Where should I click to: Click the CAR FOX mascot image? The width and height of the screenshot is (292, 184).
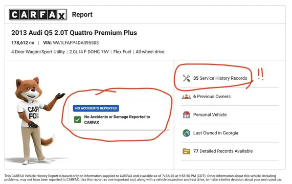click(x=35, y=120)
